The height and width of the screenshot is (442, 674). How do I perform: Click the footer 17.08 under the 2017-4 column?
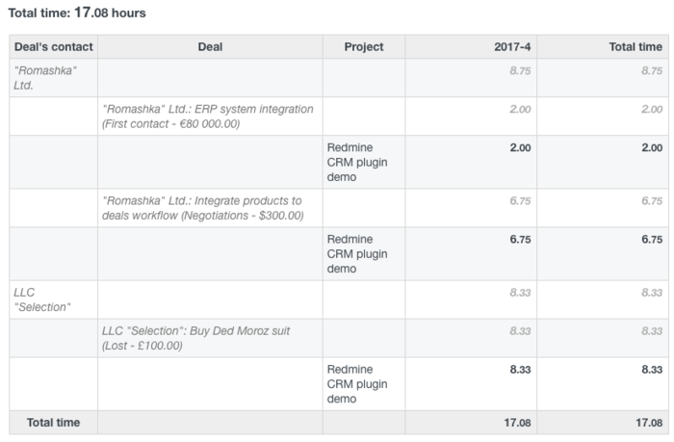[516, 423]
